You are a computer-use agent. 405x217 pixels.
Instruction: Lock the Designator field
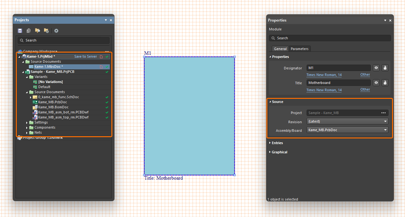click(385, 68)
